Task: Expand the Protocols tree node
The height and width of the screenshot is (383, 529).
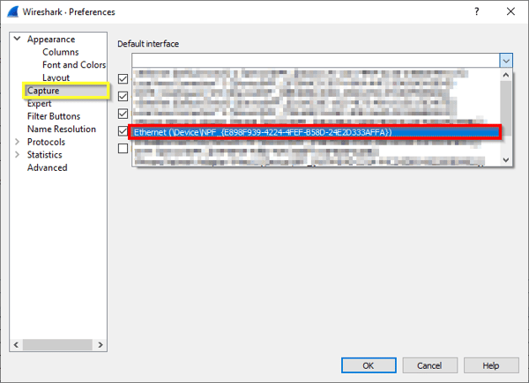Action: click(18, 142)
